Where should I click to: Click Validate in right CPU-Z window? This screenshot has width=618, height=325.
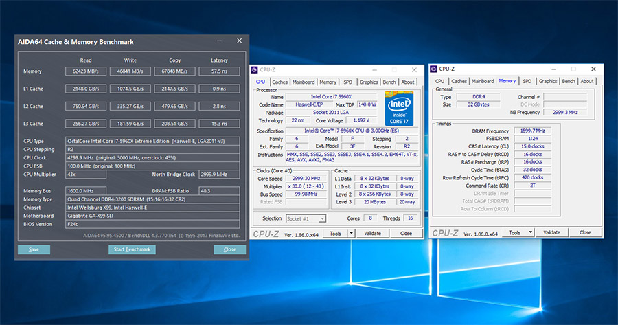click(x=552, y=233)
